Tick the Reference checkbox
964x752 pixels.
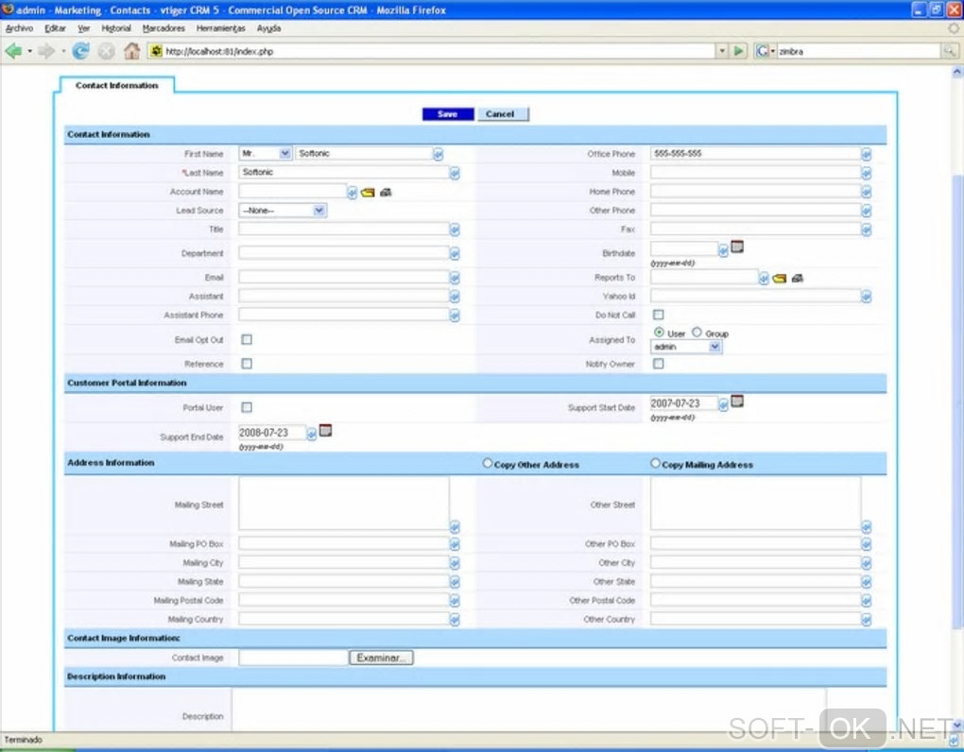pos(247,364)
